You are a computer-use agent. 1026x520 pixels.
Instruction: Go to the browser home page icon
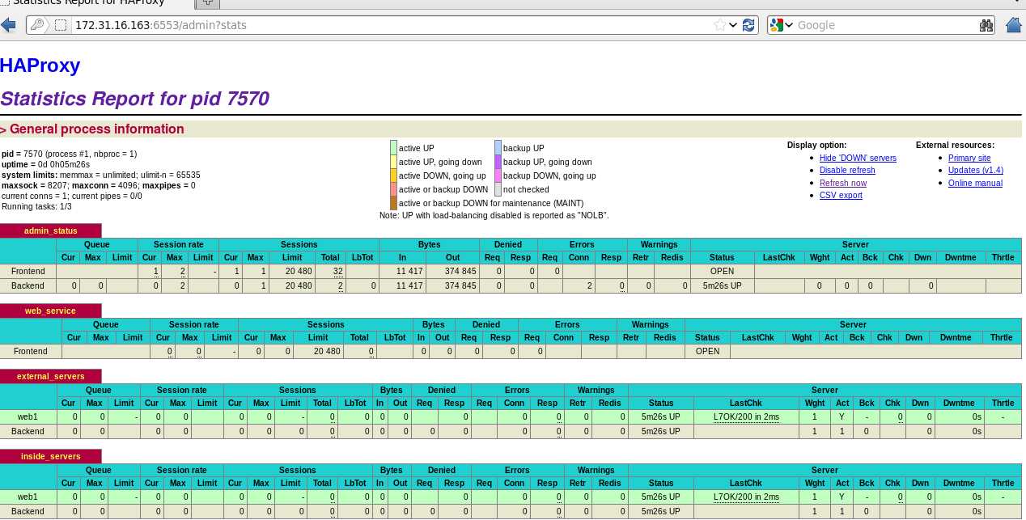point(1013,25)
